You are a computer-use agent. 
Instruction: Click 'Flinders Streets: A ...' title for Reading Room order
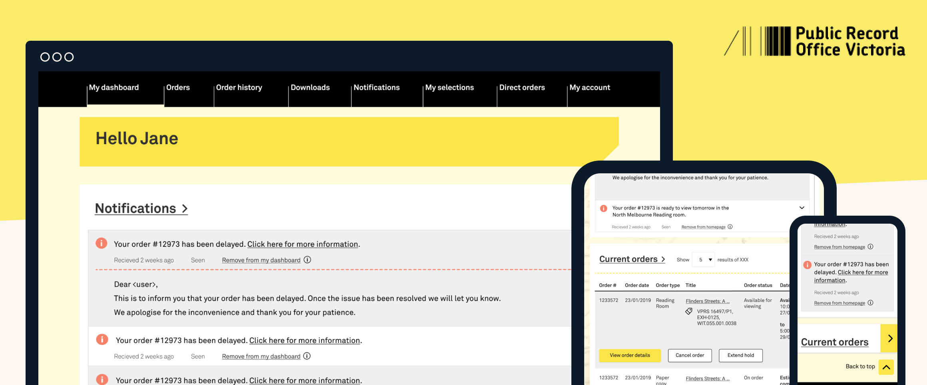[x=708, y=302]
